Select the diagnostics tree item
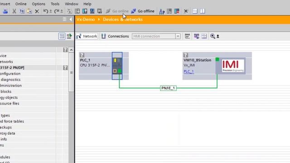Screen dimensions: 290x163 [10, 80]
